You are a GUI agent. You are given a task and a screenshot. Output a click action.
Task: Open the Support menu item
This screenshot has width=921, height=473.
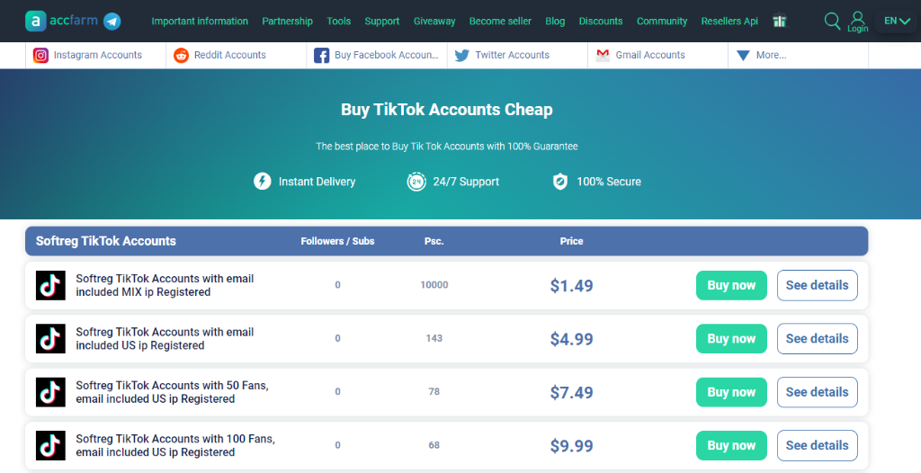pos(381,22)
